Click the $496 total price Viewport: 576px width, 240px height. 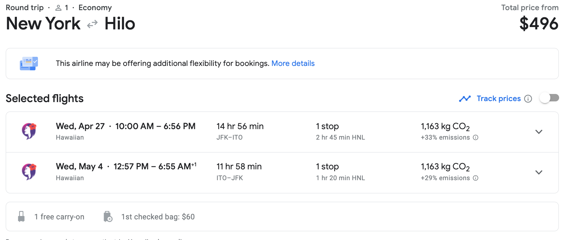539,24
